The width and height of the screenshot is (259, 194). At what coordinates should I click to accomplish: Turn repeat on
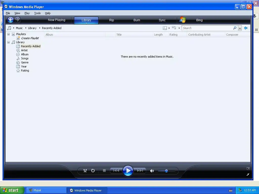(93, 171)
